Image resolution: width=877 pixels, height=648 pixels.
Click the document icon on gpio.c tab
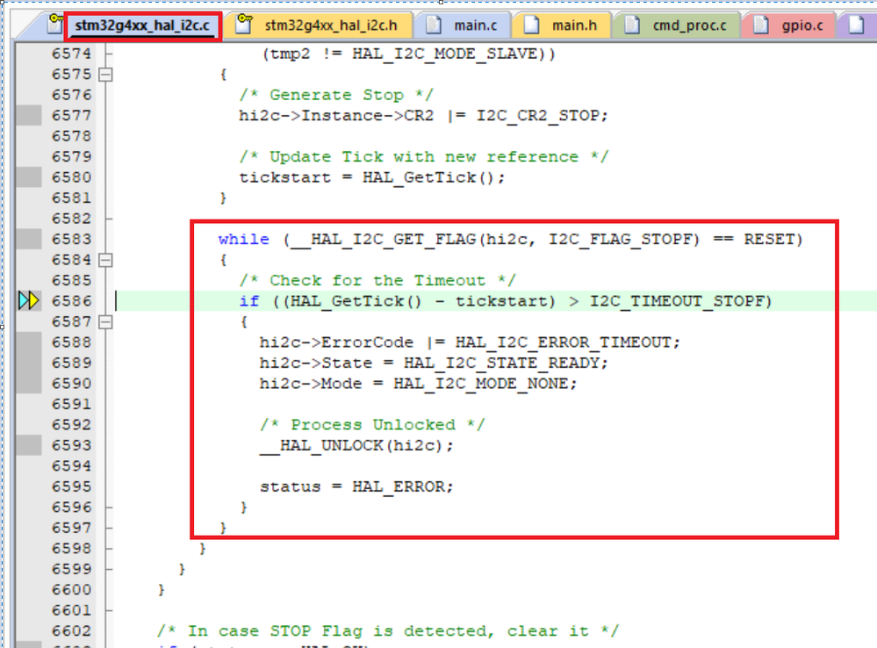pos(760,25)
